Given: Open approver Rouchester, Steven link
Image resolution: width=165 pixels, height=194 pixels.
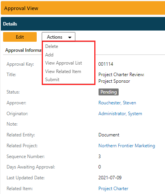Looking at the screenshot, I should pos(117,103).
